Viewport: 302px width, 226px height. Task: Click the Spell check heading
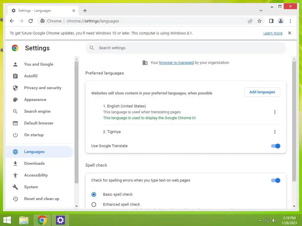tap(96, 165)
